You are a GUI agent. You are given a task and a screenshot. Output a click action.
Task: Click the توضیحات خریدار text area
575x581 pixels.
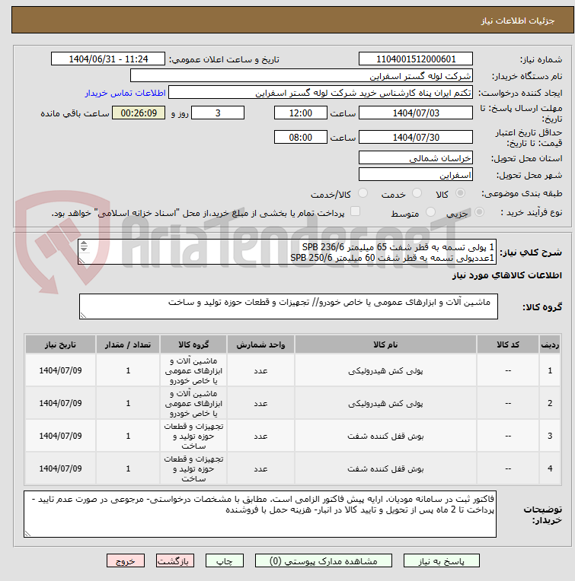tap(260, 514)
